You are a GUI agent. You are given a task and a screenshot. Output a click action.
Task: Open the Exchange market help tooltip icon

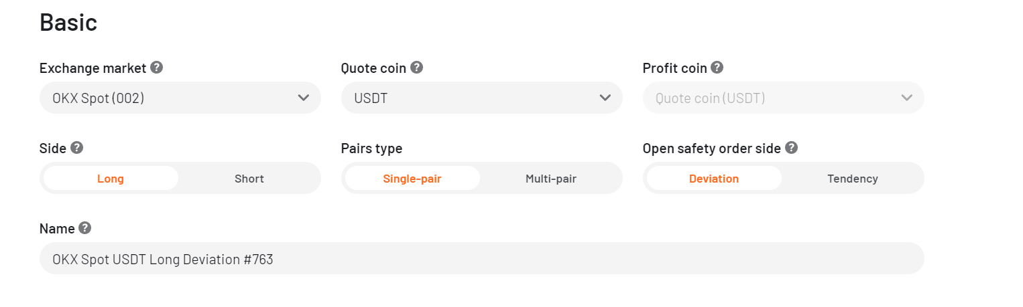(157, 68)
